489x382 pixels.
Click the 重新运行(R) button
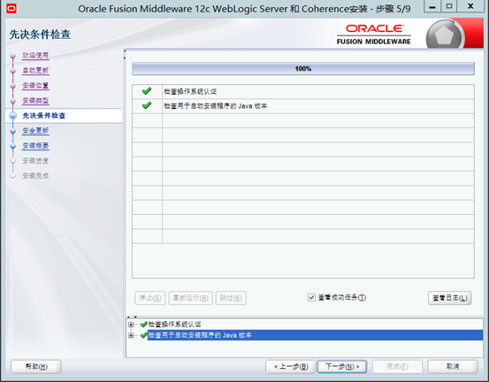click(x=190, y=298)
